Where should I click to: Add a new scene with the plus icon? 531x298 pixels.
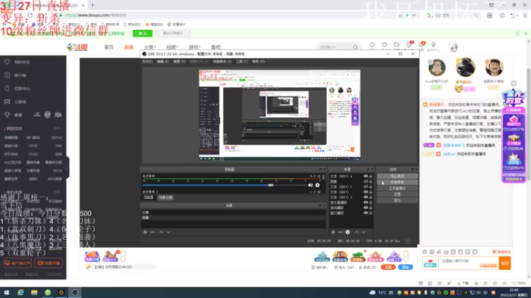point(145,232)
